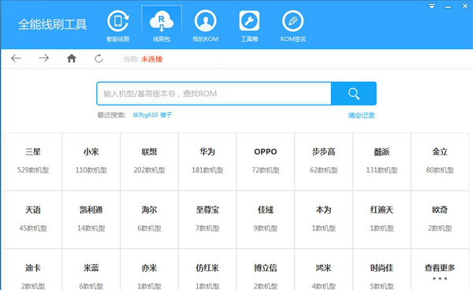Open the title bar dropdown menu arrow
This screenshot has width=473, height=301.
(432, 6)
